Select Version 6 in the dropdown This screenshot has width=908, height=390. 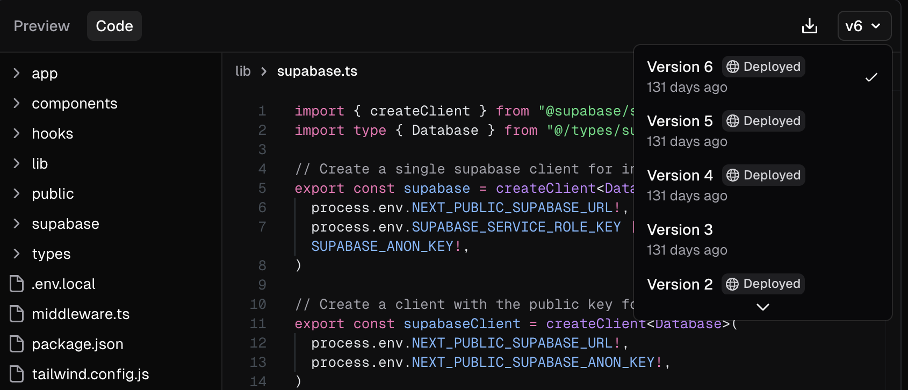coord(762,76)
